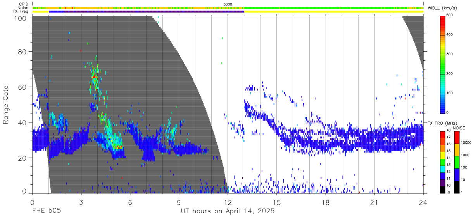Click the 9 MHz frequency legend label
This screenshot has width=476, height=219.
coord(449,192)
